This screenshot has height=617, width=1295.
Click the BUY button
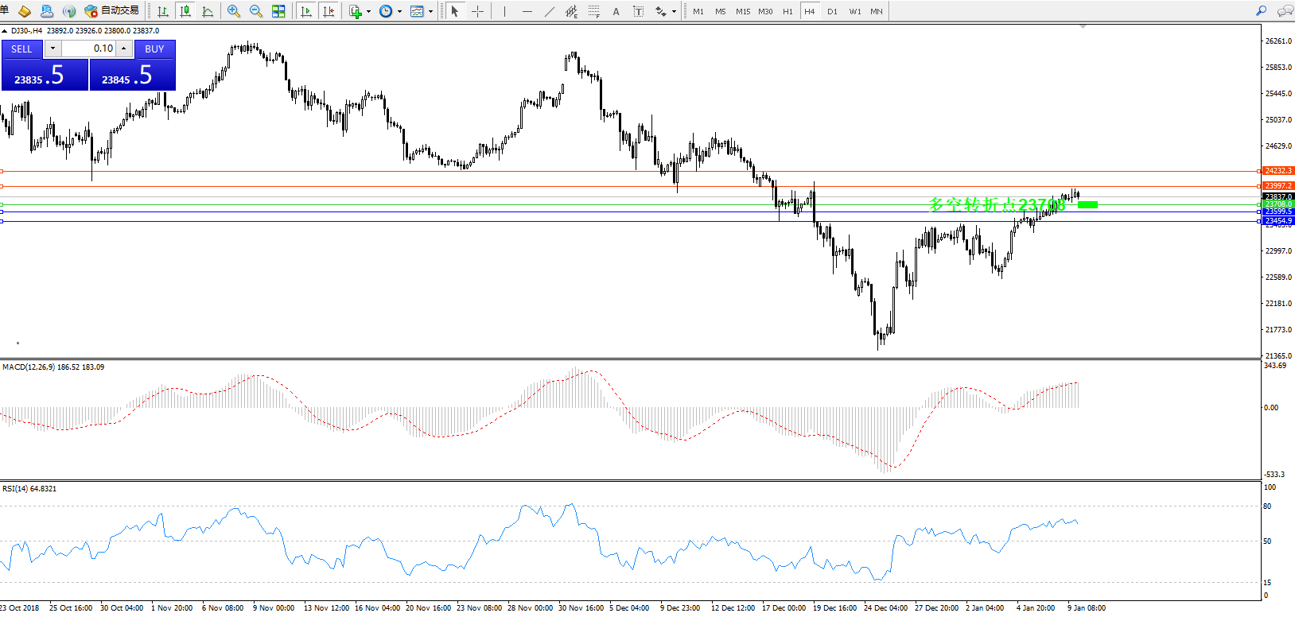(154, 49)
